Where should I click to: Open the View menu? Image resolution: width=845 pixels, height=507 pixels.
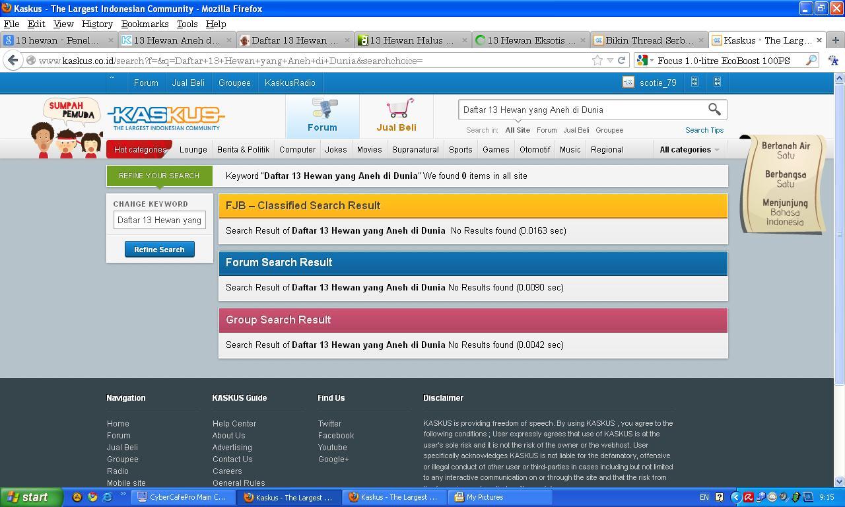point(63,24)
